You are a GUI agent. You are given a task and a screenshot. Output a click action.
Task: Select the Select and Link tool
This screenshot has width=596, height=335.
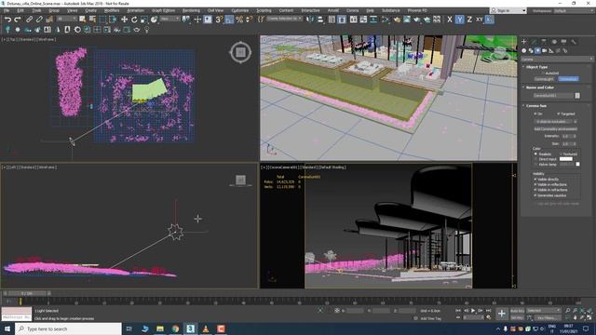pyautogui.click(x=29, y=20)
